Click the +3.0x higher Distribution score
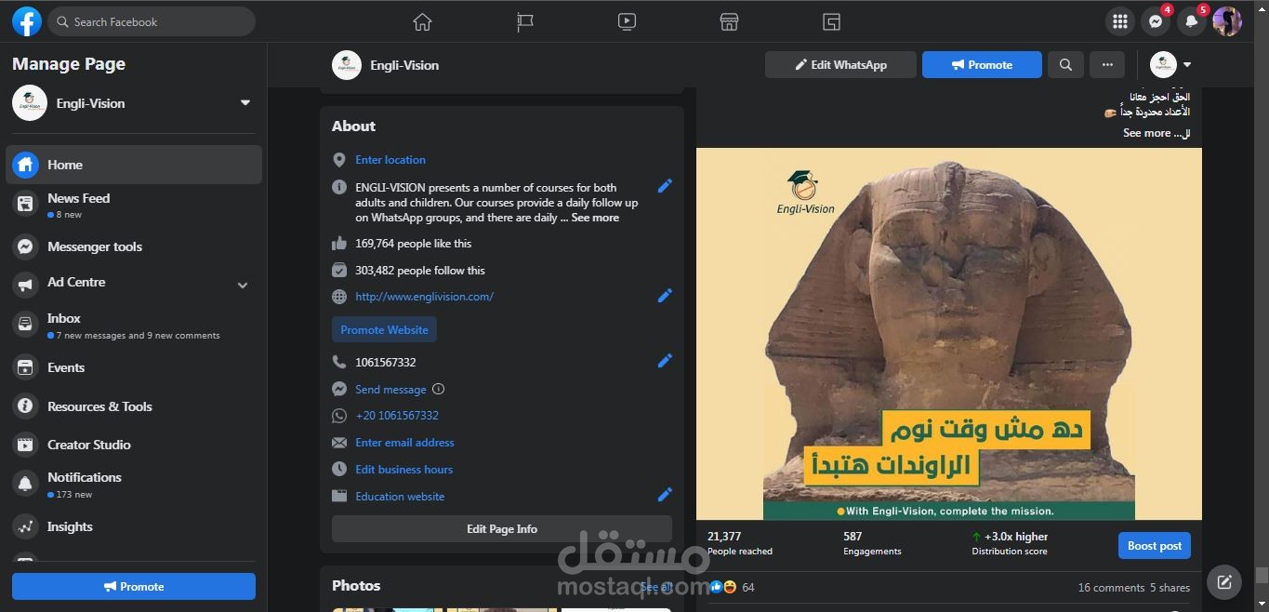Screen dimensions: 1269x612 click(1010, 543)
